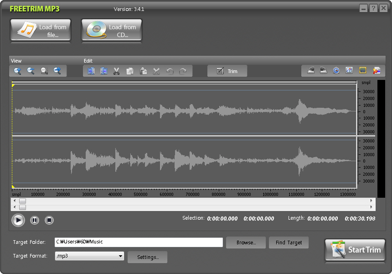
Task: Click the total length 0:00:30.198
Action: [x=360, y=219]
